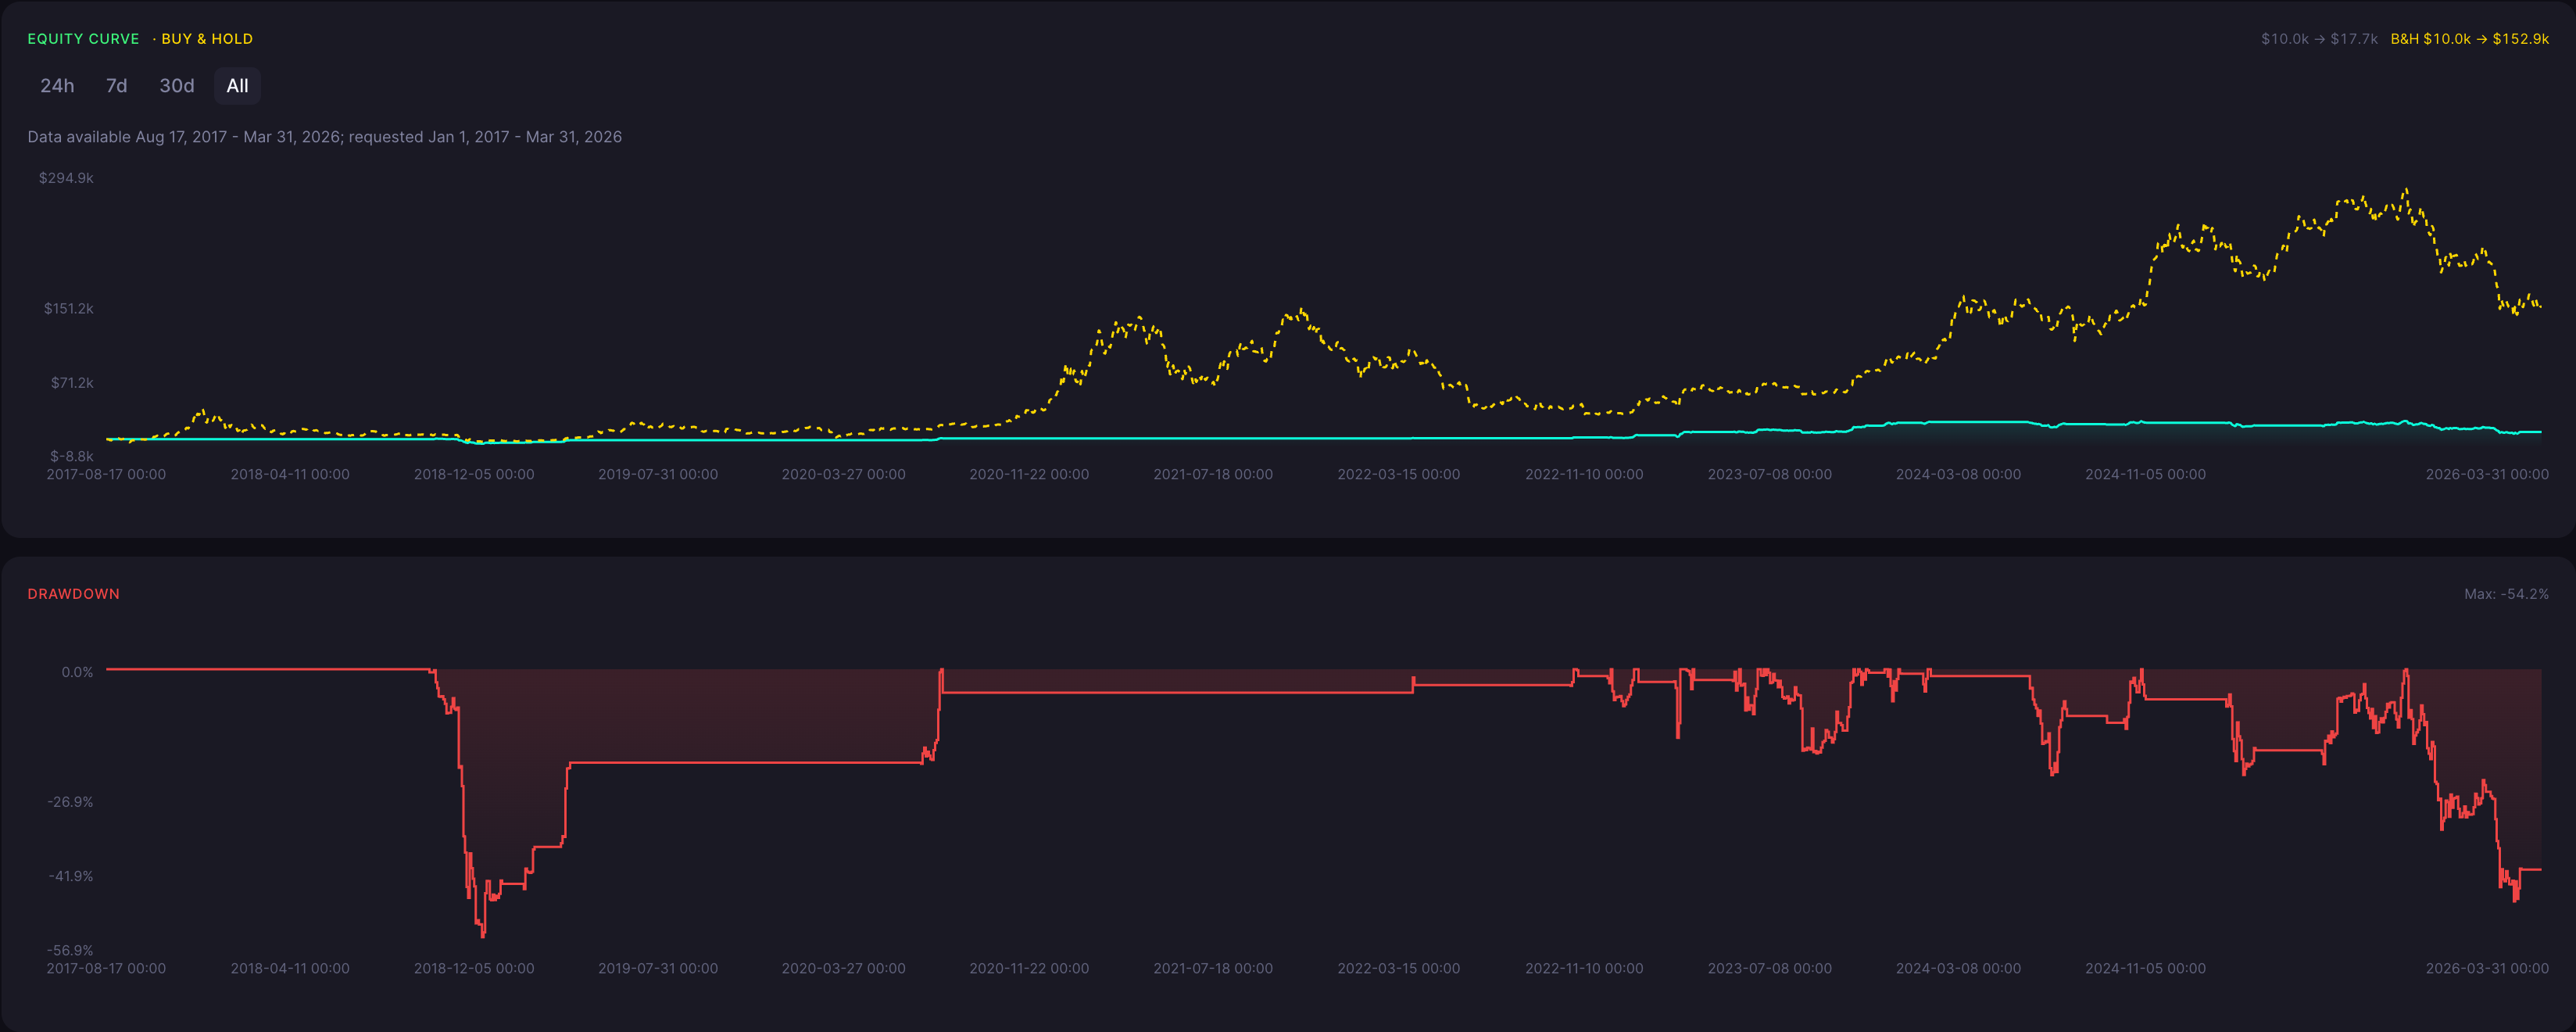Click the BUY & HOLD legend label
This screenshot has height=1032, width=2576.
207,39
